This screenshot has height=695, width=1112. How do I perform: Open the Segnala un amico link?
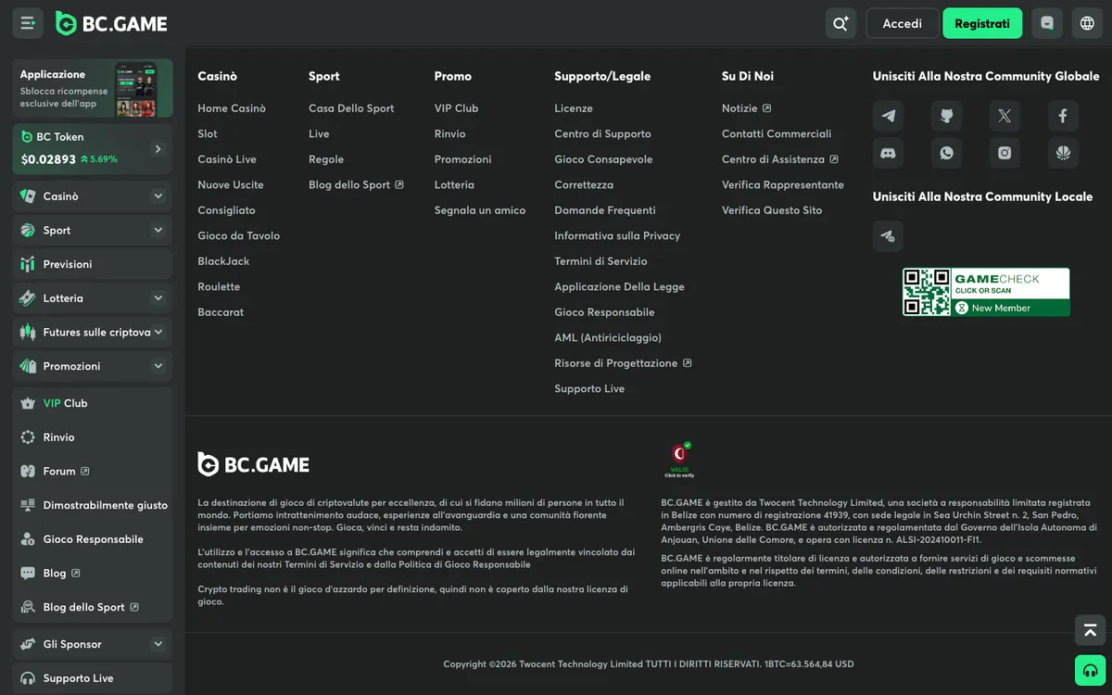pyautogui.click(x=480, y=210)
